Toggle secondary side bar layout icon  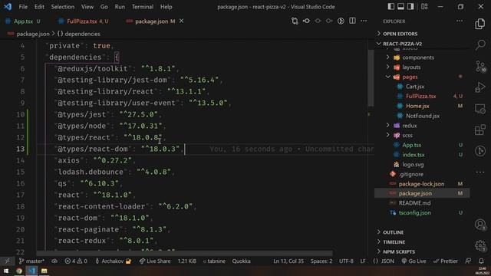click(x=410, y=7)
